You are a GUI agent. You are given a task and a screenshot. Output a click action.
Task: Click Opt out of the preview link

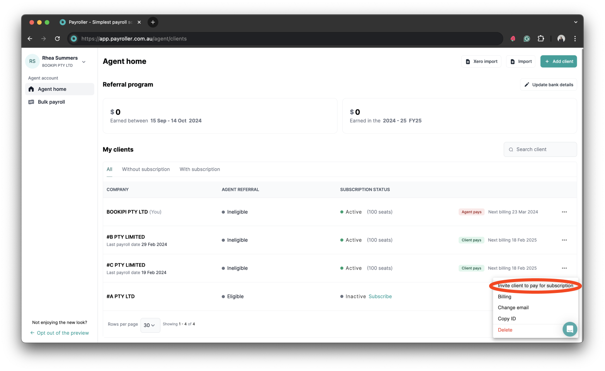coord(59,333)
